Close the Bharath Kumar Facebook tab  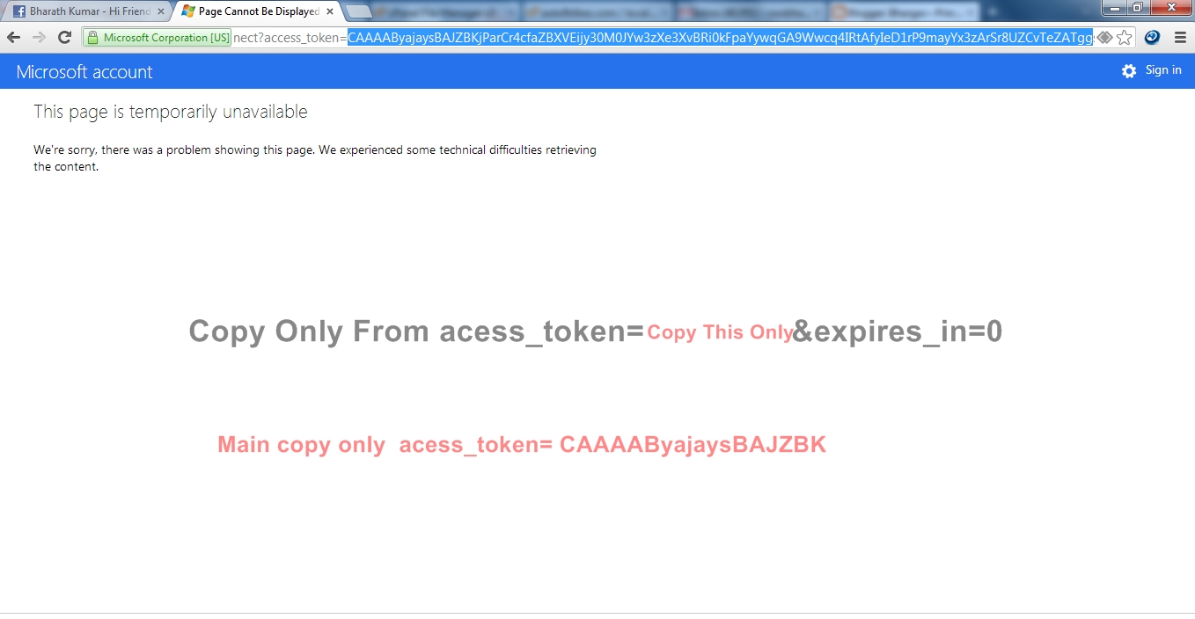click(161, 11)
